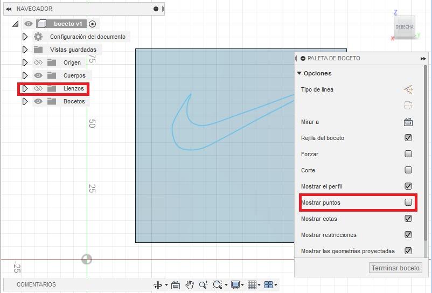The image size is (432, 293).
Task: Click the Vistas guardadas folder icon
Action: tap(38, 50)
